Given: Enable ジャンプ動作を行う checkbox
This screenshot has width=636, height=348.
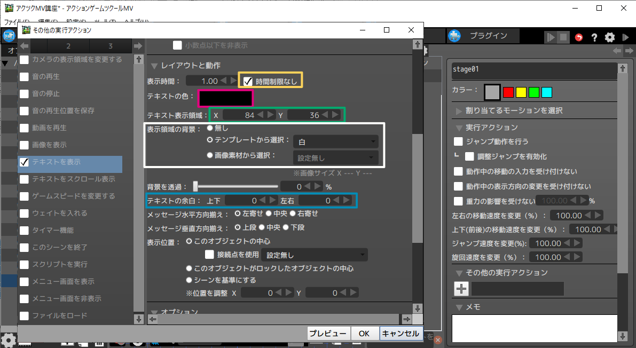Looking at the screenshot, I should click(x=458, y=141).
